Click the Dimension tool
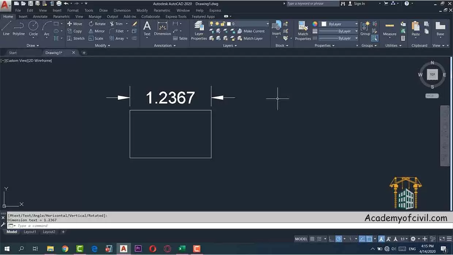 (x=162, y=28)
